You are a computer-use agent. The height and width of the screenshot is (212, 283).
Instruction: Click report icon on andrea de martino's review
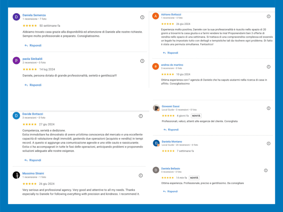tap(269, 67)
